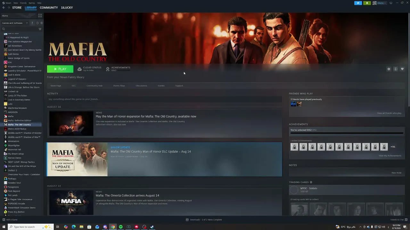Viewport: 410px width, 230px height.
Task: Select PowerWash Simulator Demo in the list
Action: tap(21, 208)
